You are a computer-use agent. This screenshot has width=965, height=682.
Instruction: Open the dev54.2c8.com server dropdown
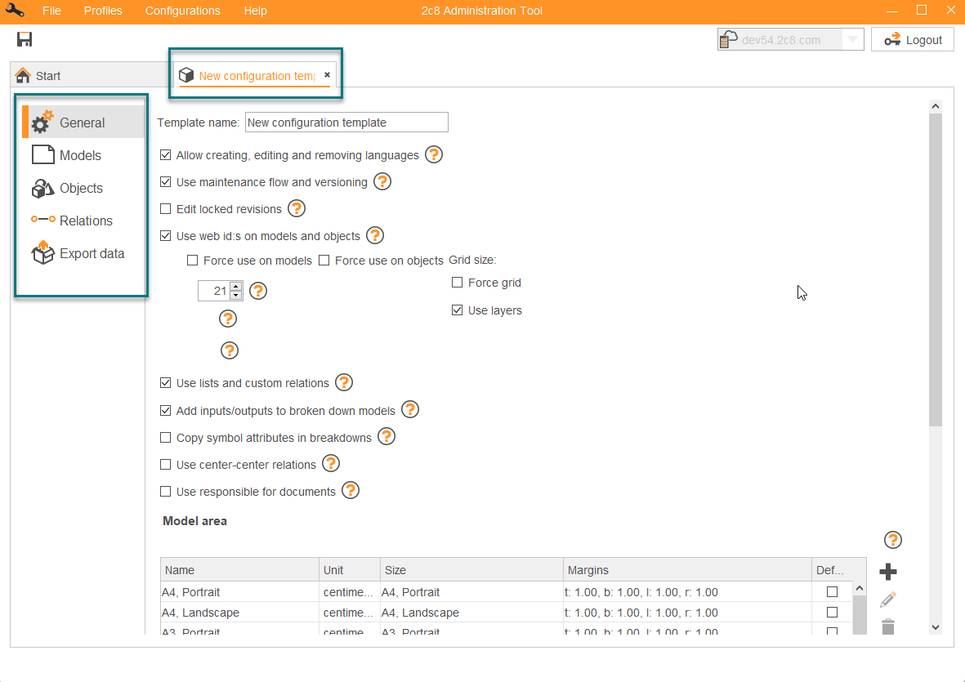(852, 39)
